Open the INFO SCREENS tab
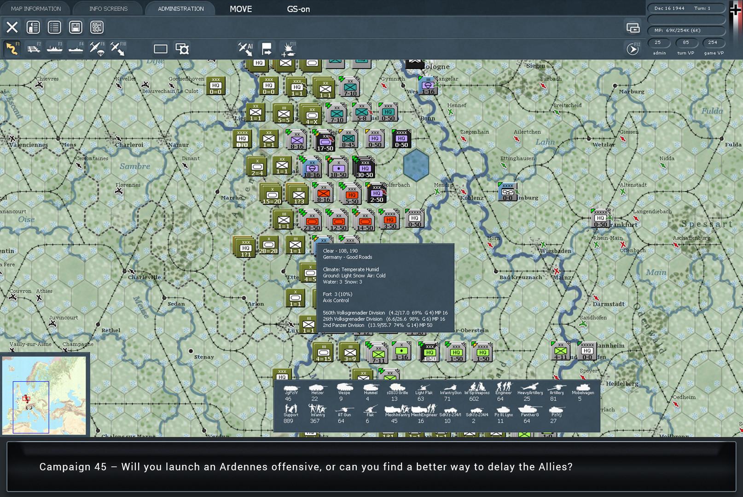The width and height of the screenshot is (743, 497). pos(108,8)
